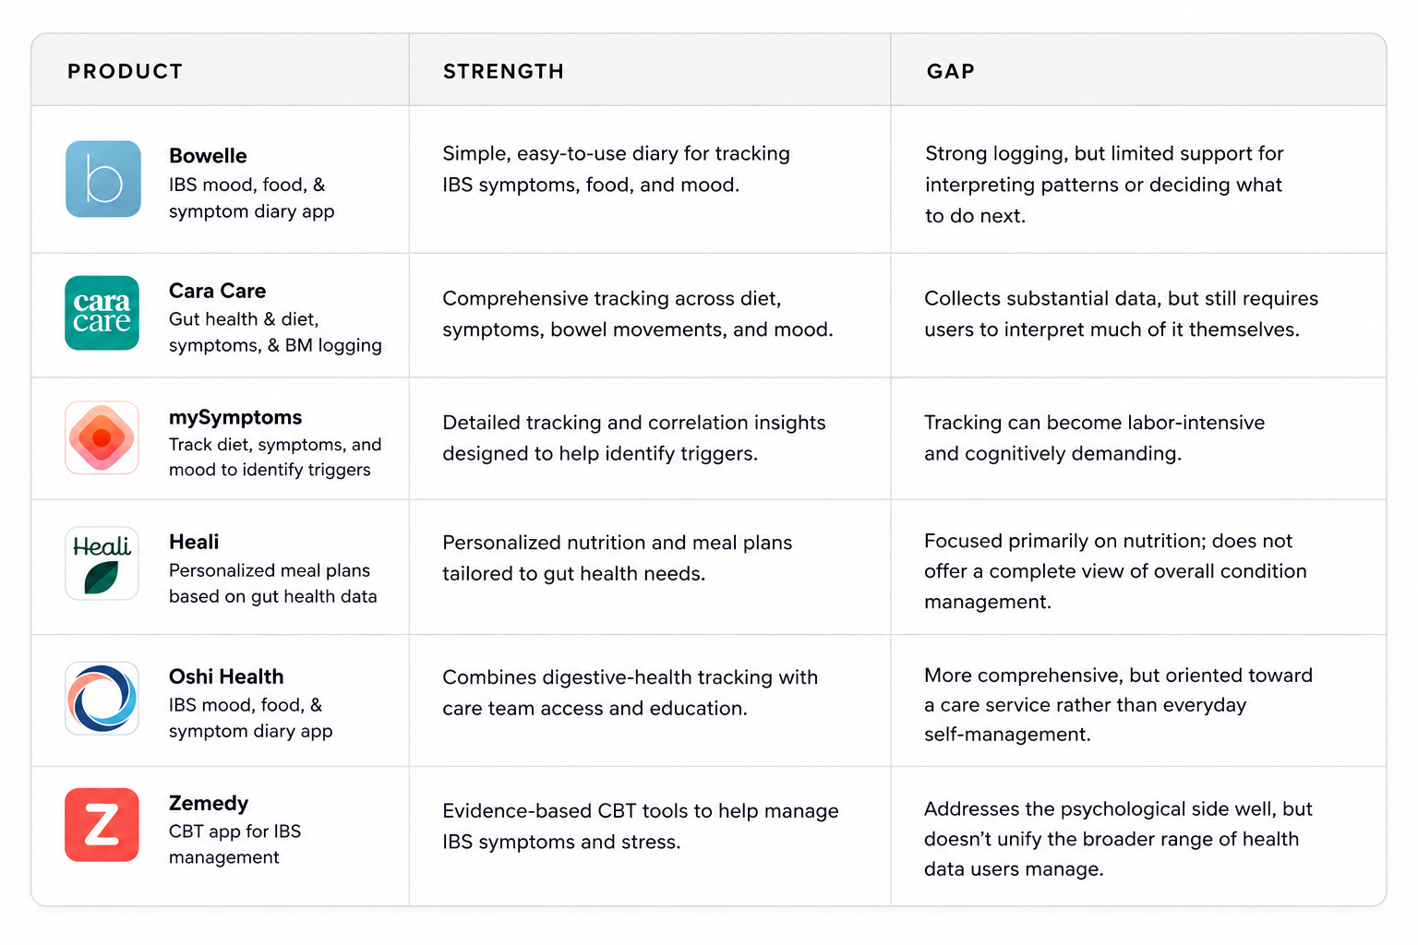This screenshot has width=1418, height=945.
Task: Open the Zemedy product title
Action: tap(209, 803)
